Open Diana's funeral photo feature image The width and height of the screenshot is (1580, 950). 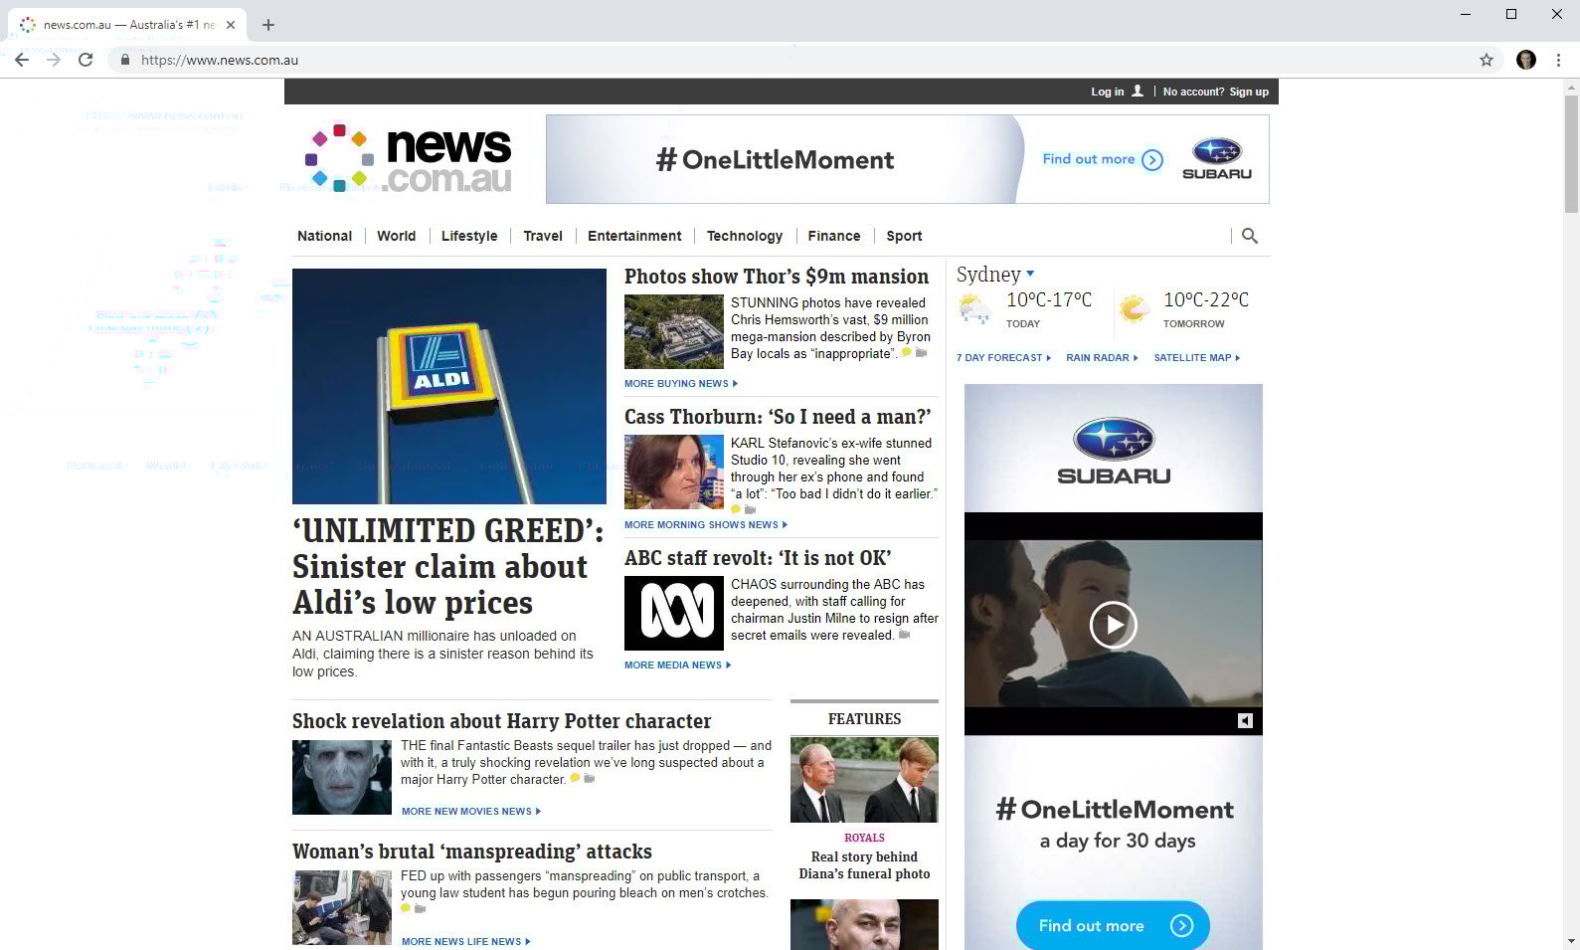(x=864, y=780)
